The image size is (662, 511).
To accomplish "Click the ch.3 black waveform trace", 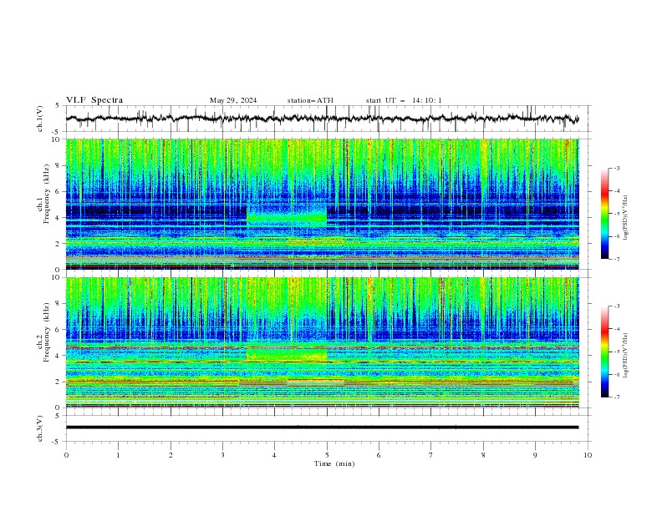I will [x=323, y=428].
